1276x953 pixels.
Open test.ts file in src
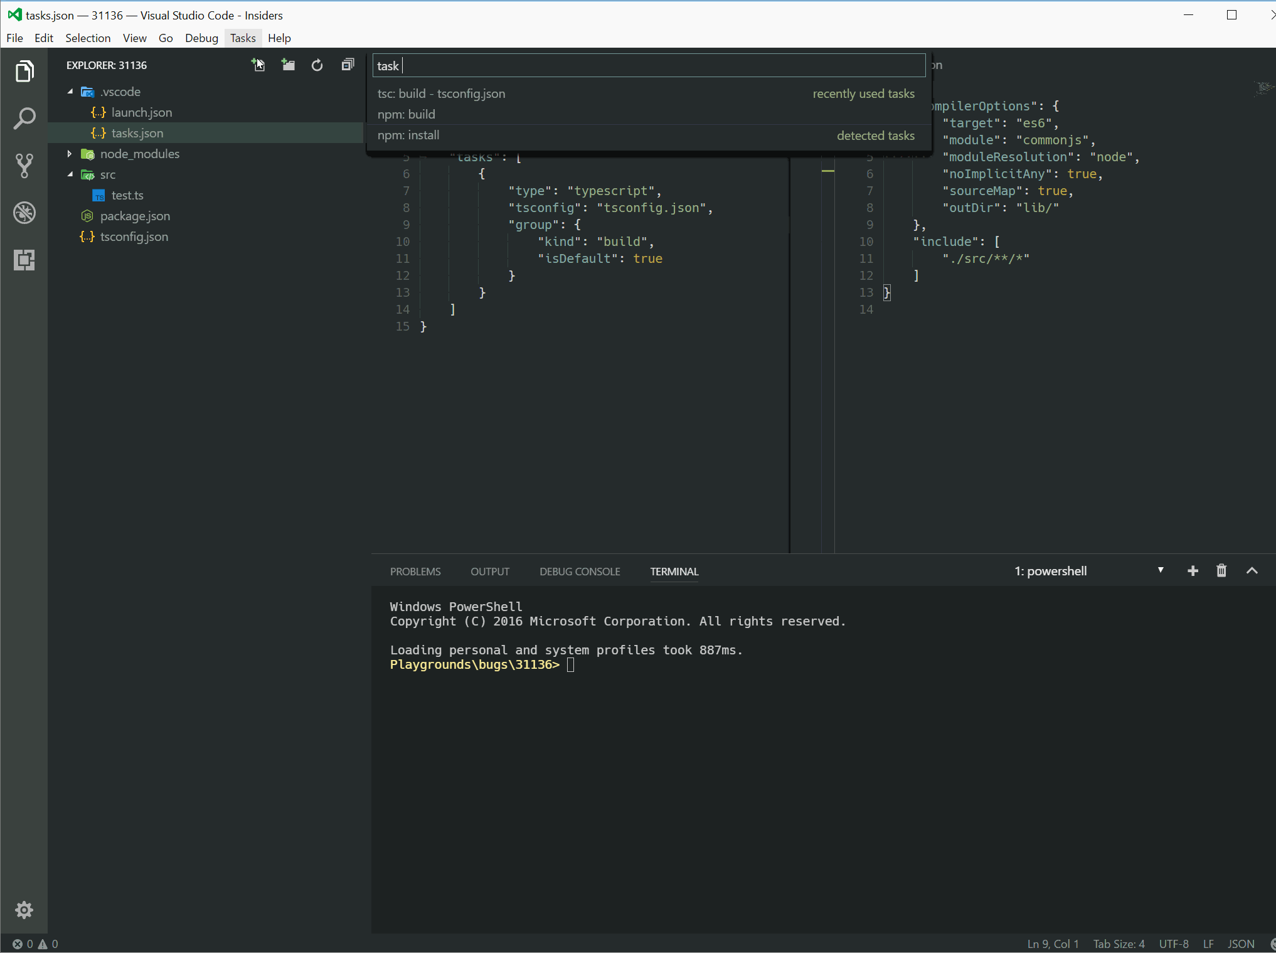[x=127, y=195]
